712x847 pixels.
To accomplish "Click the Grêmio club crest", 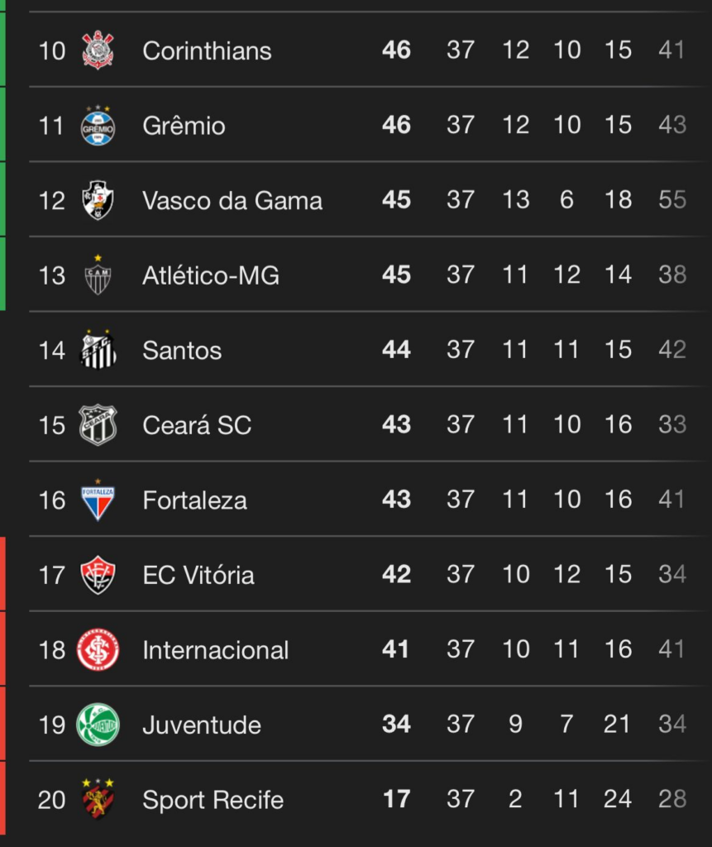I will click(x=98, y=126).
